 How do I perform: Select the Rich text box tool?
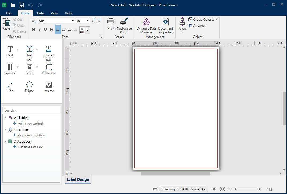pyautogui.click(x=49, y=53)
